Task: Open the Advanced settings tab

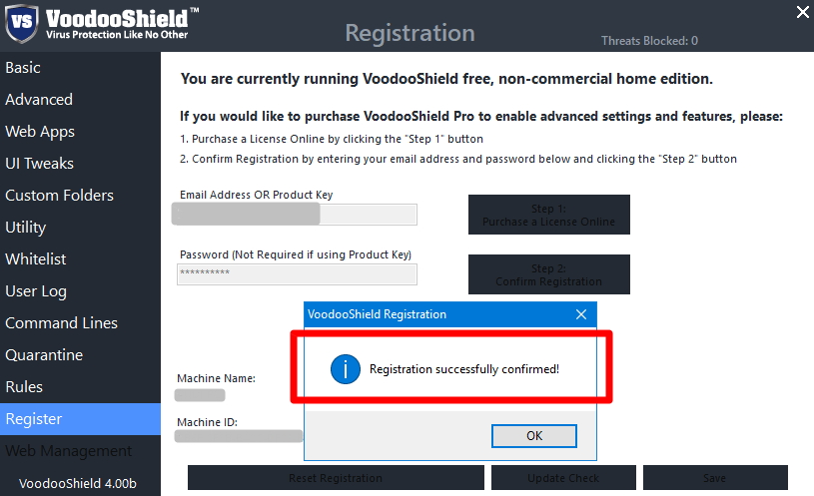Action: (39, 100)
